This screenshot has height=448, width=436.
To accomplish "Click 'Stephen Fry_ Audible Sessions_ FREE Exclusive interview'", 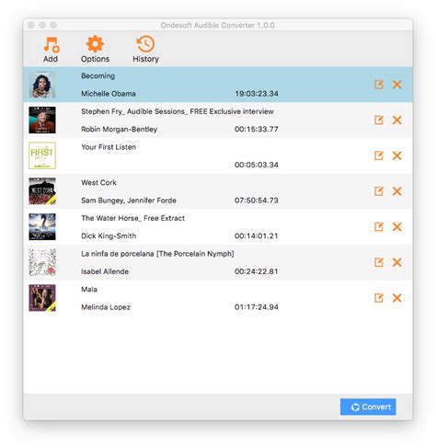I will tap(178, 111).
